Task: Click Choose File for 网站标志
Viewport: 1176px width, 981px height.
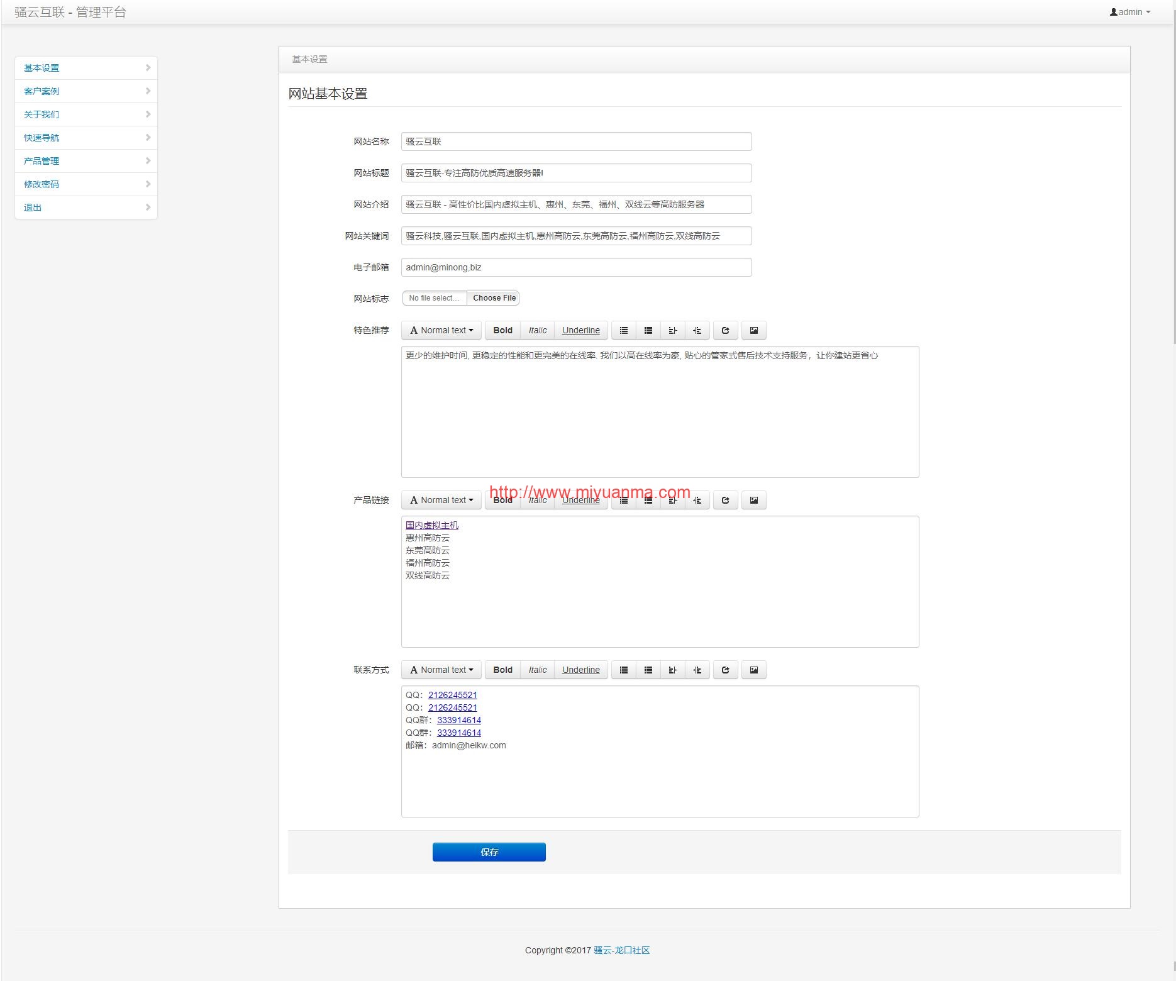Action: click(x=494, y=298)
